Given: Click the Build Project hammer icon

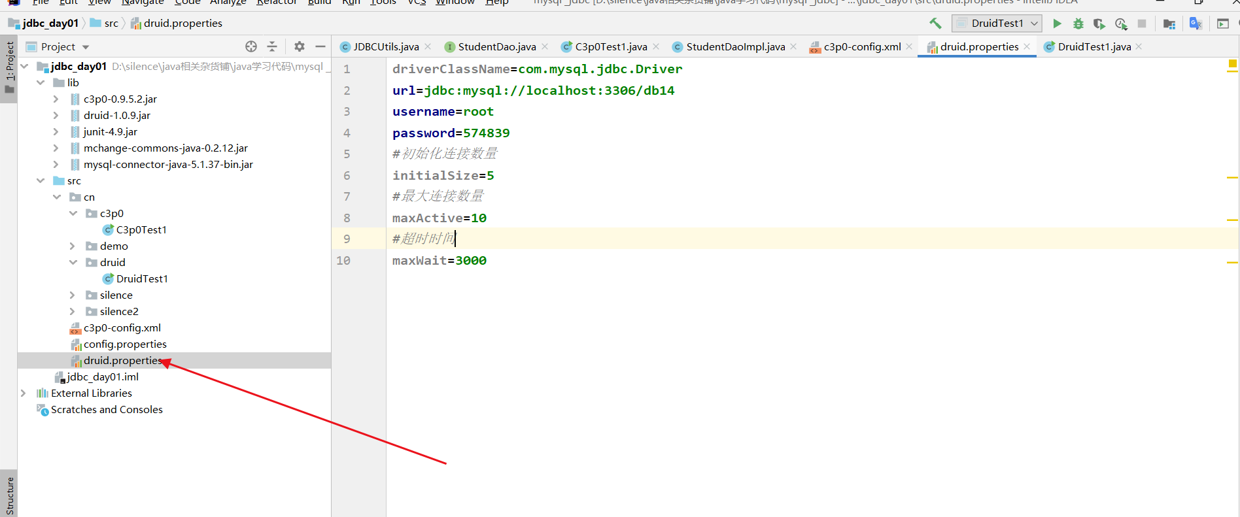Looking at the screenshot, I should (935, 24).
